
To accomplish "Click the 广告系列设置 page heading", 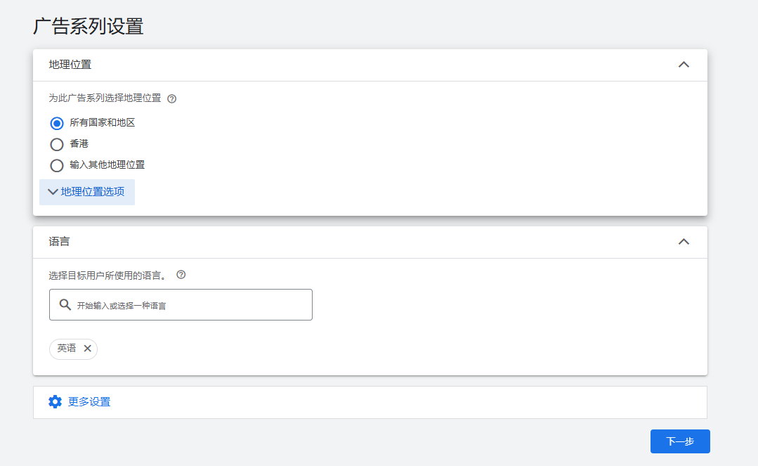I will click(89, 26).
